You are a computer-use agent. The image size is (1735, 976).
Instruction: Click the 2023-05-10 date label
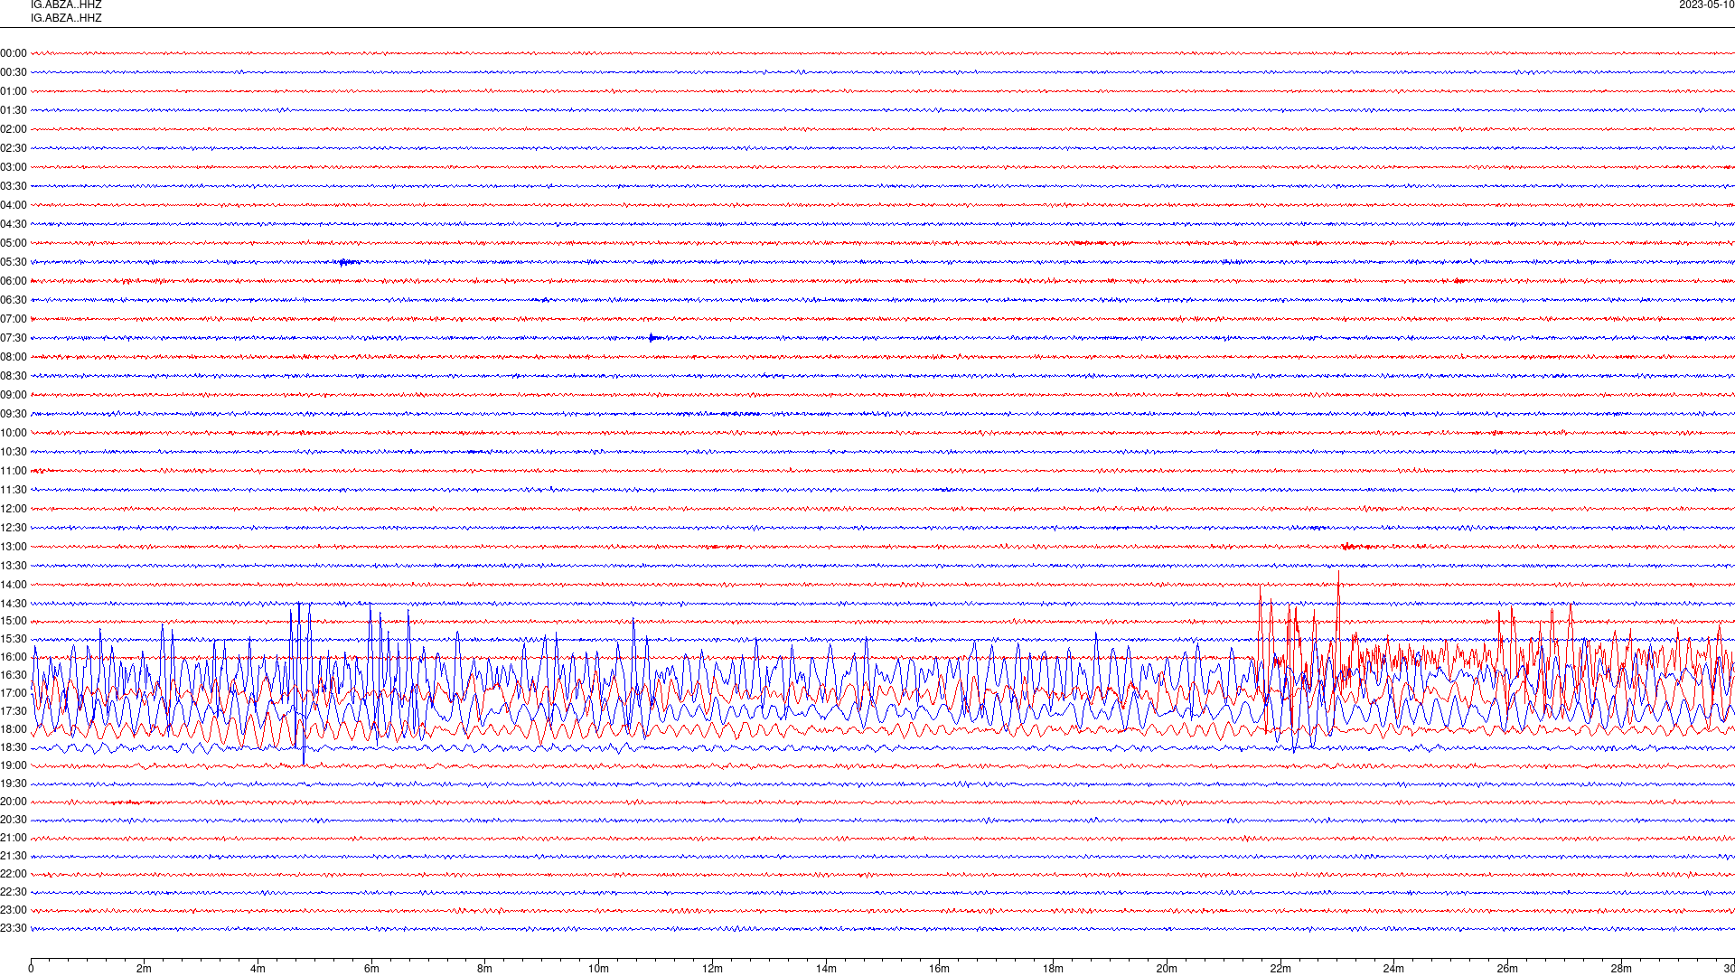1706,5
